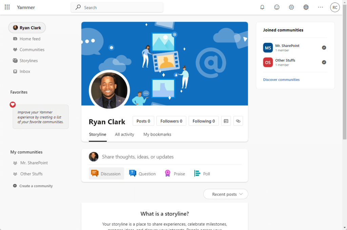Click the copy link icon button
Image resolution: width=347 pixels, height=230 pixels.
[x=238, y=121]
